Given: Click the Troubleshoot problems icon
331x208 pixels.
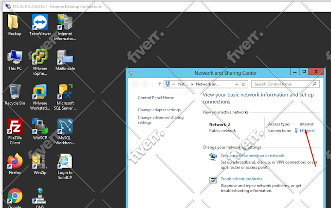Looking at the screenshot, I should pos(213,180).
